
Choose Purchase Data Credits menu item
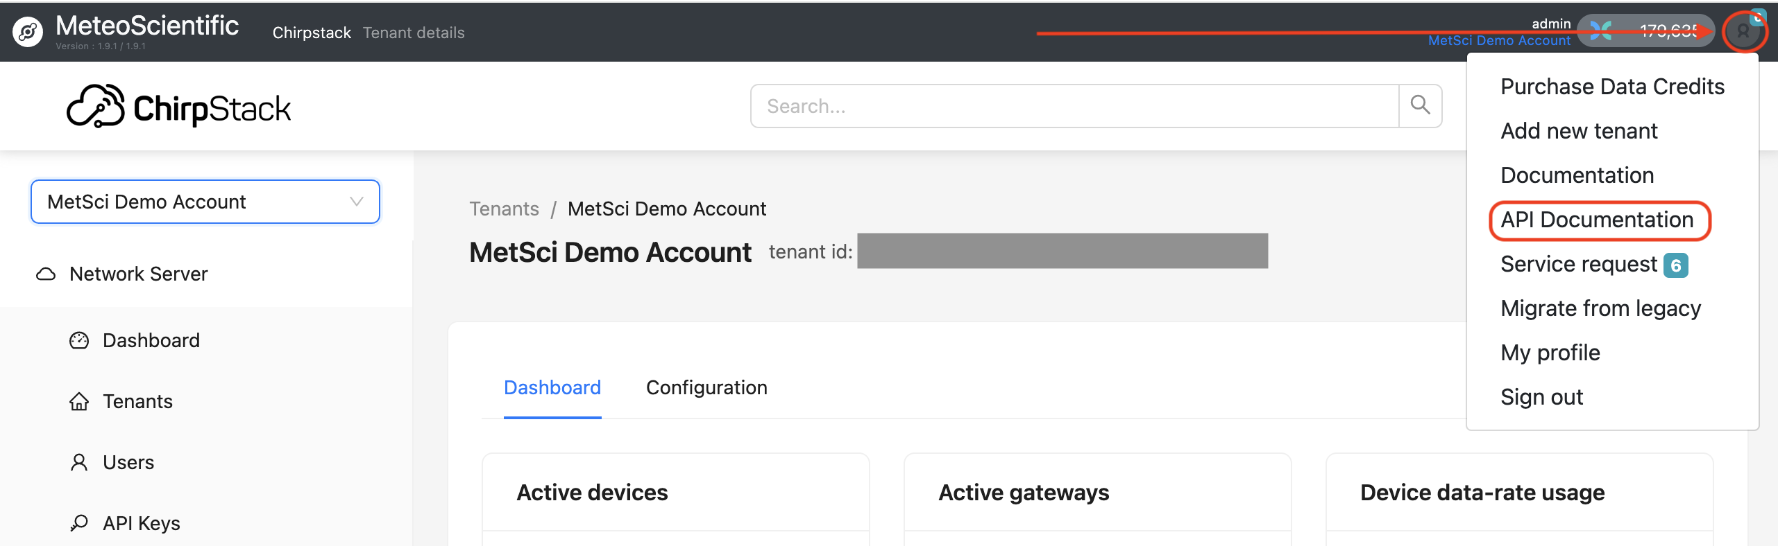[1611, 87]
